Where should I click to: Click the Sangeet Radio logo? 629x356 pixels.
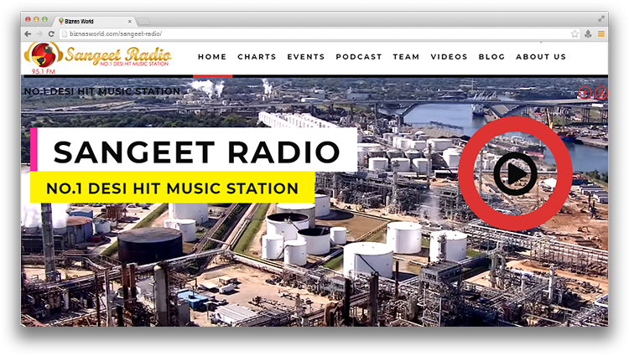click(x=98, y=57)
